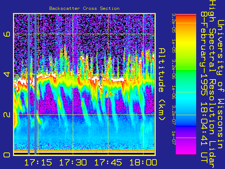The width and height of the screenshot is (225, 169).
Task: Click the altitude 0 axis label
Action: [x=7, y=155]
